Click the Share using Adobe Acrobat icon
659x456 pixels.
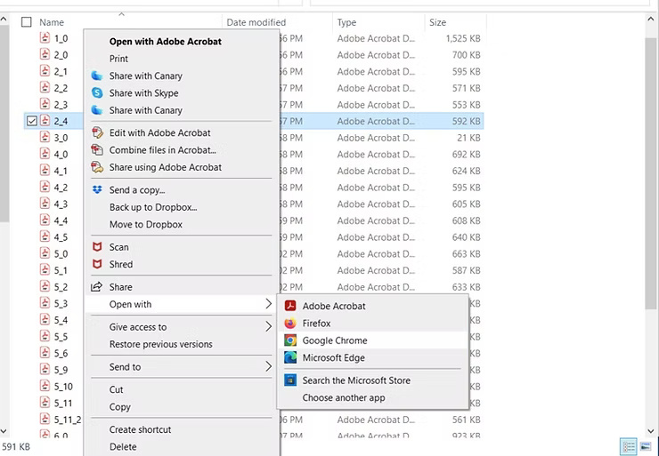97,167
